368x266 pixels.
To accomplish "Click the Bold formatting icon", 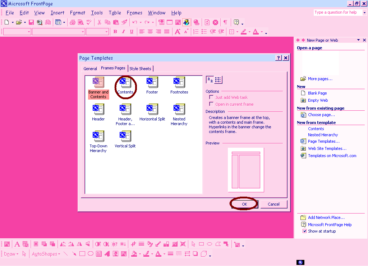I will click(115, 32).
